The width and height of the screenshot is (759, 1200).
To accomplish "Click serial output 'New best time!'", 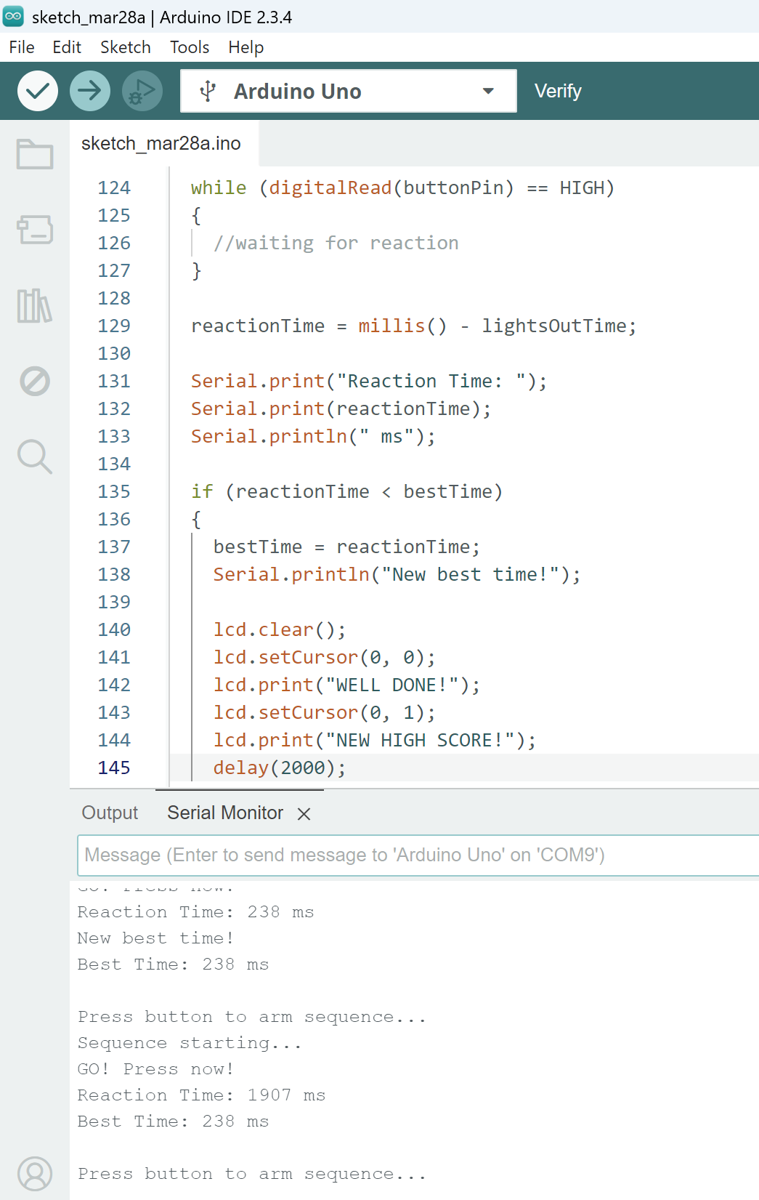I will pos(156,938).
